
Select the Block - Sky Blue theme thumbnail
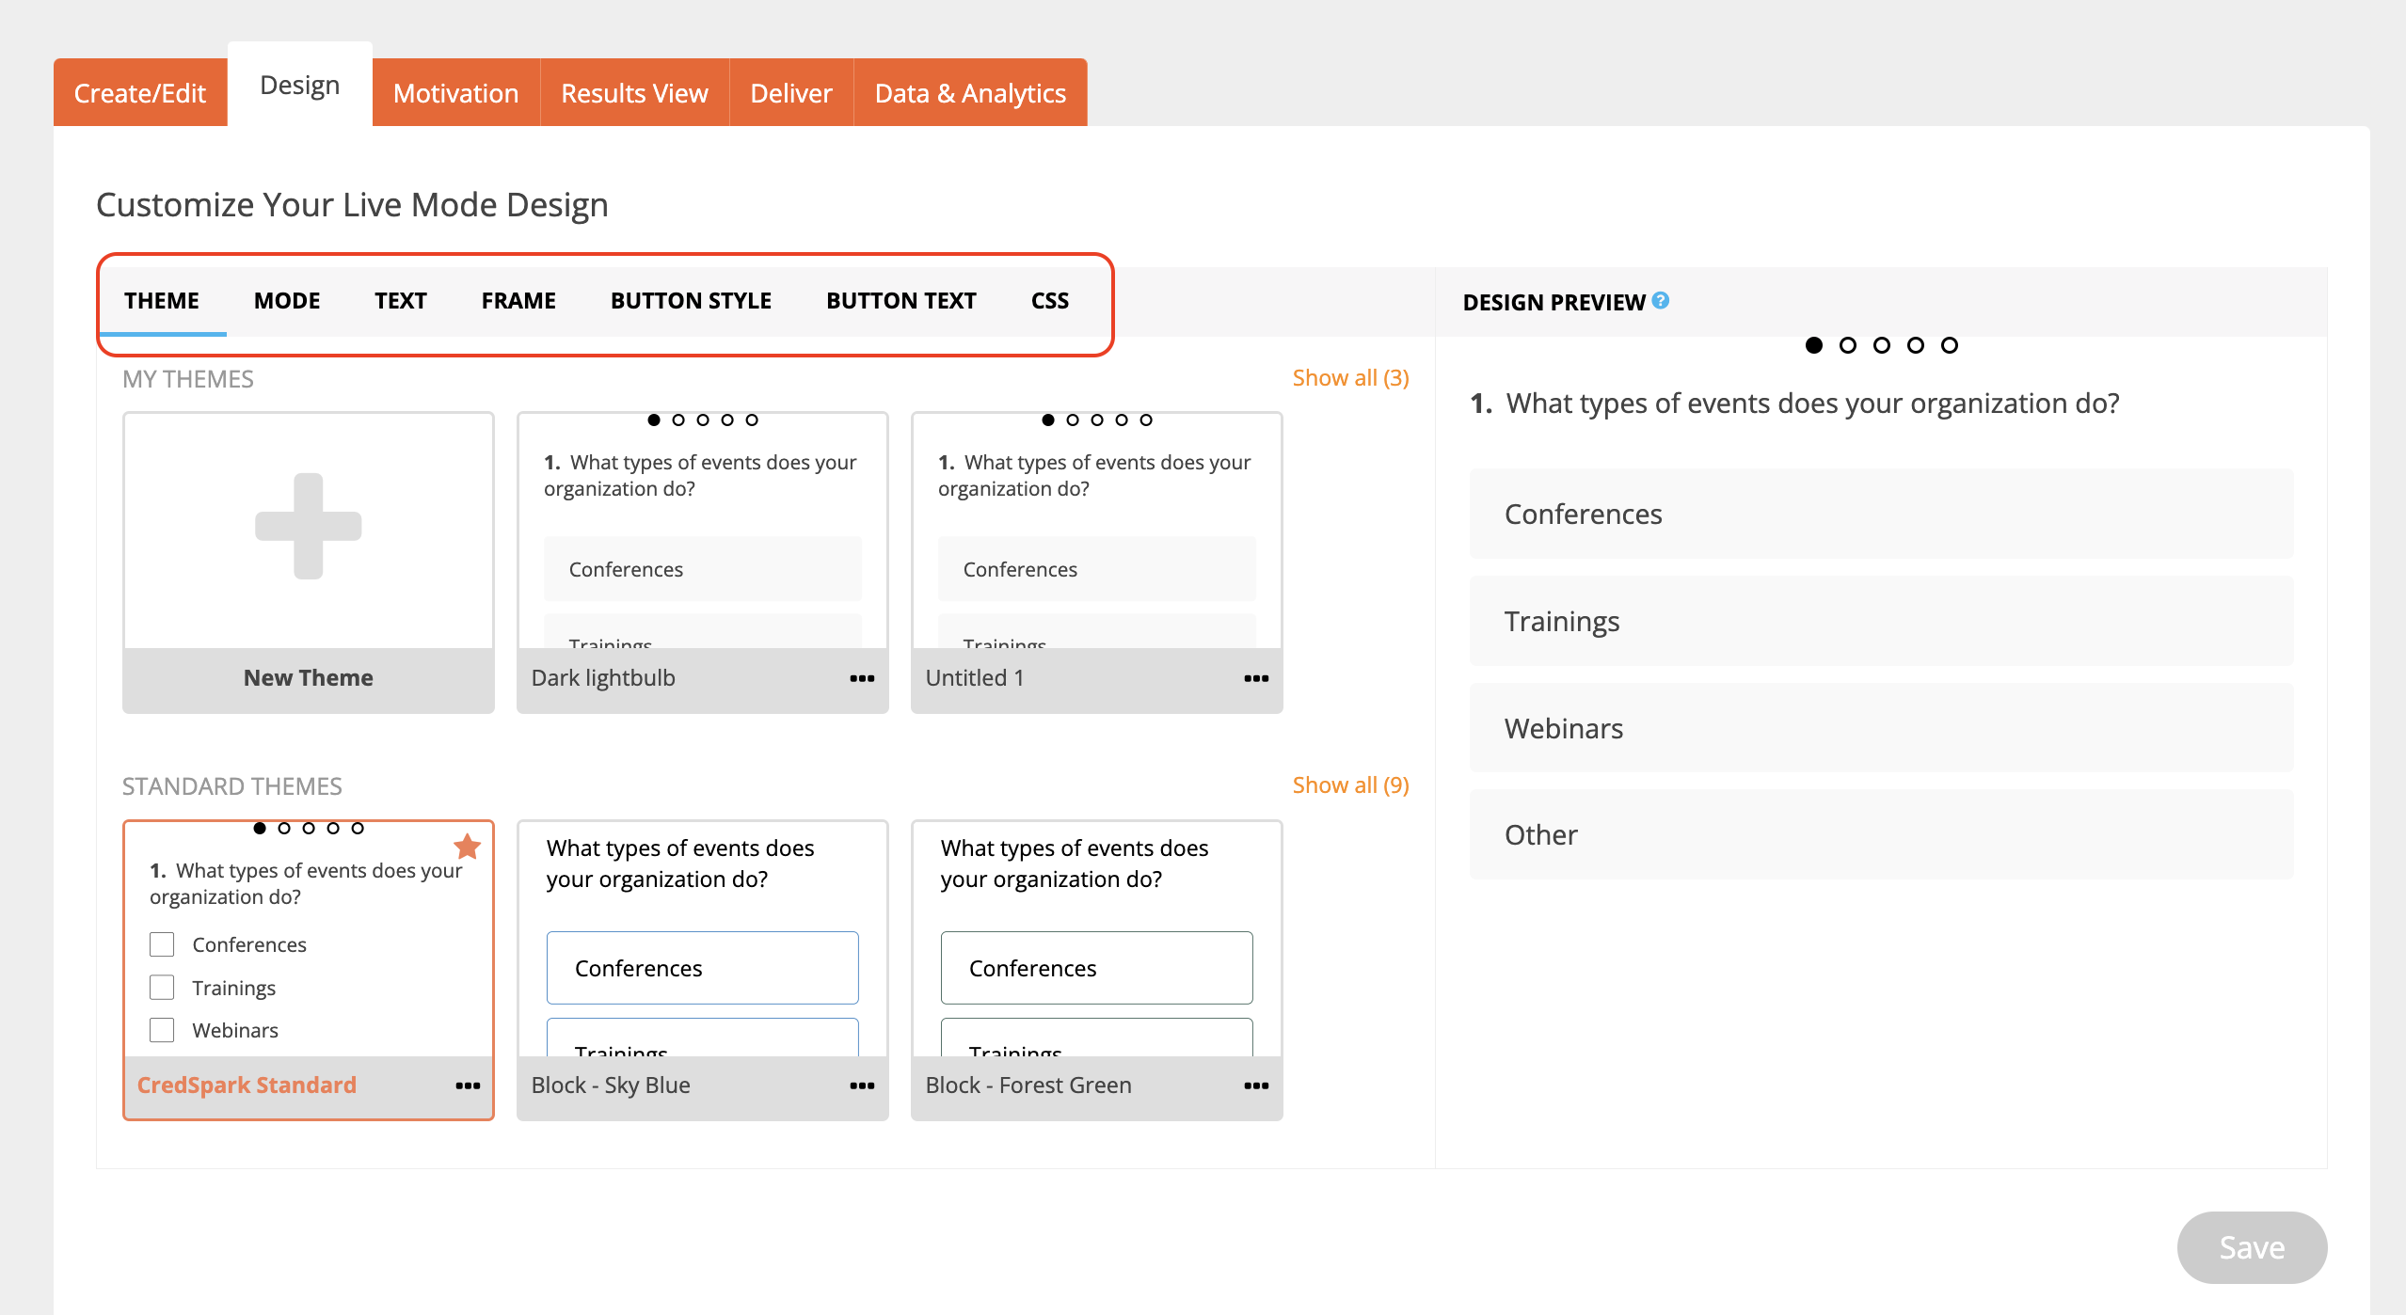[702, 941]
